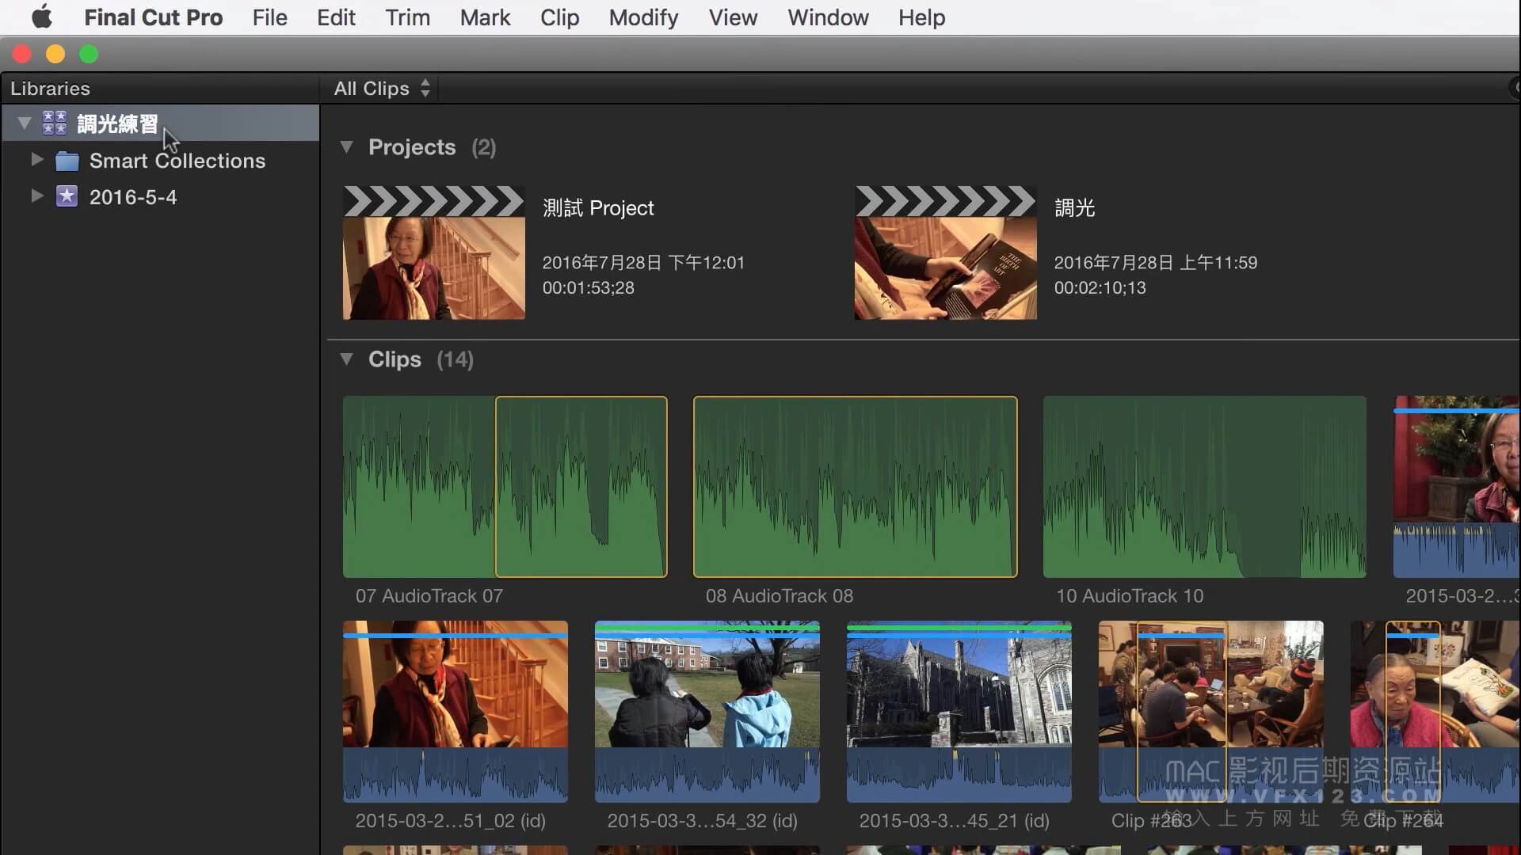
Task: Collapse the Clips section
Action: pos(346,359)
